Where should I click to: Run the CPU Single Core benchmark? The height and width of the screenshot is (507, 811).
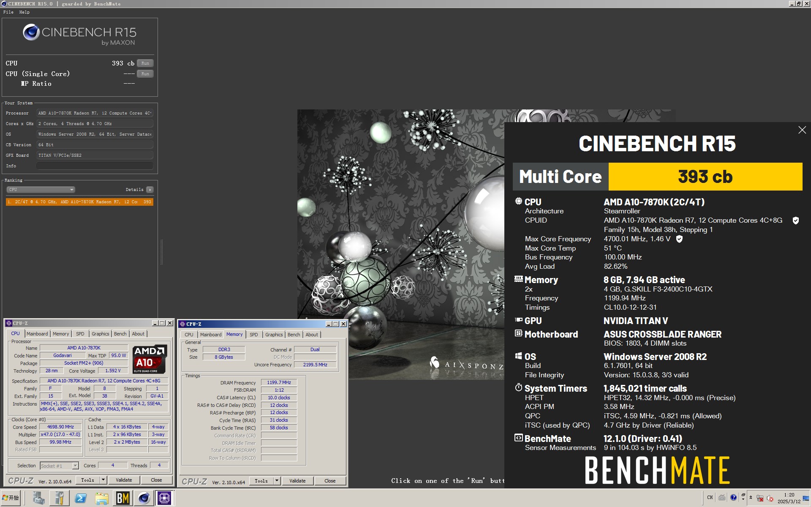(x=145, y=74)
